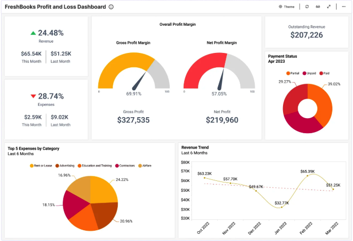The height and width of the screenshot is (241, 353).
Task: Select the Feb 2022 revenue data point
Action: point(308,176)
